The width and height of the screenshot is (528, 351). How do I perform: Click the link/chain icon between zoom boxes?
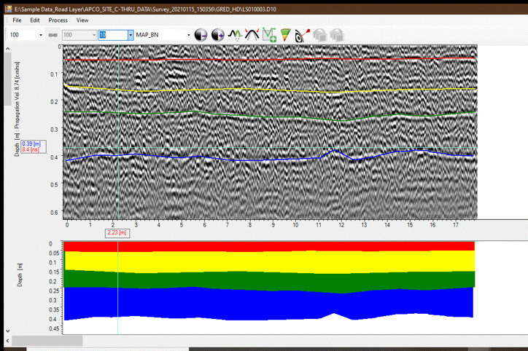tap(53, 35)
